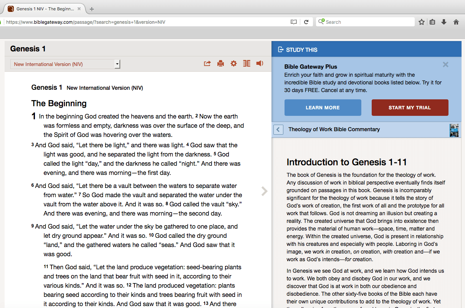Open browser downloads arrow
The height and width of the screenshot is (308, 465).
click(x=444, y=22)
